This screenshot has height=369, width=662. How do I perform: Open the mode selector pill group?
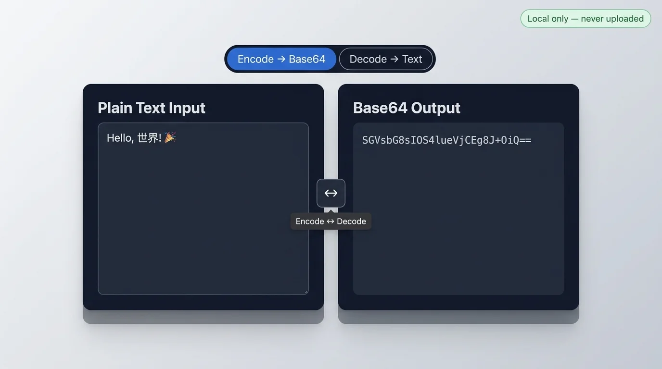point(330,59)
